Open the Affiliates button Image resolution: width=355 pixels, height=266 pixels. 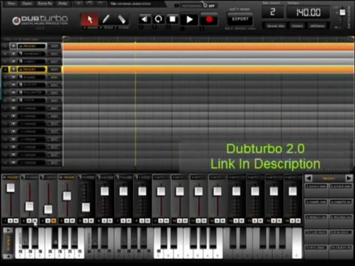[317, 26]
